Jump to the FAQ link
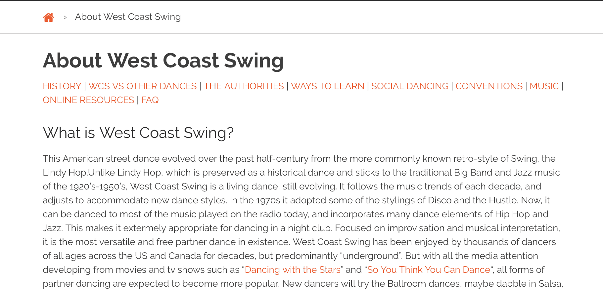Image resolution: width=603 pixels, height=289 pixels. pyautogui.click(x=150, y=100)
